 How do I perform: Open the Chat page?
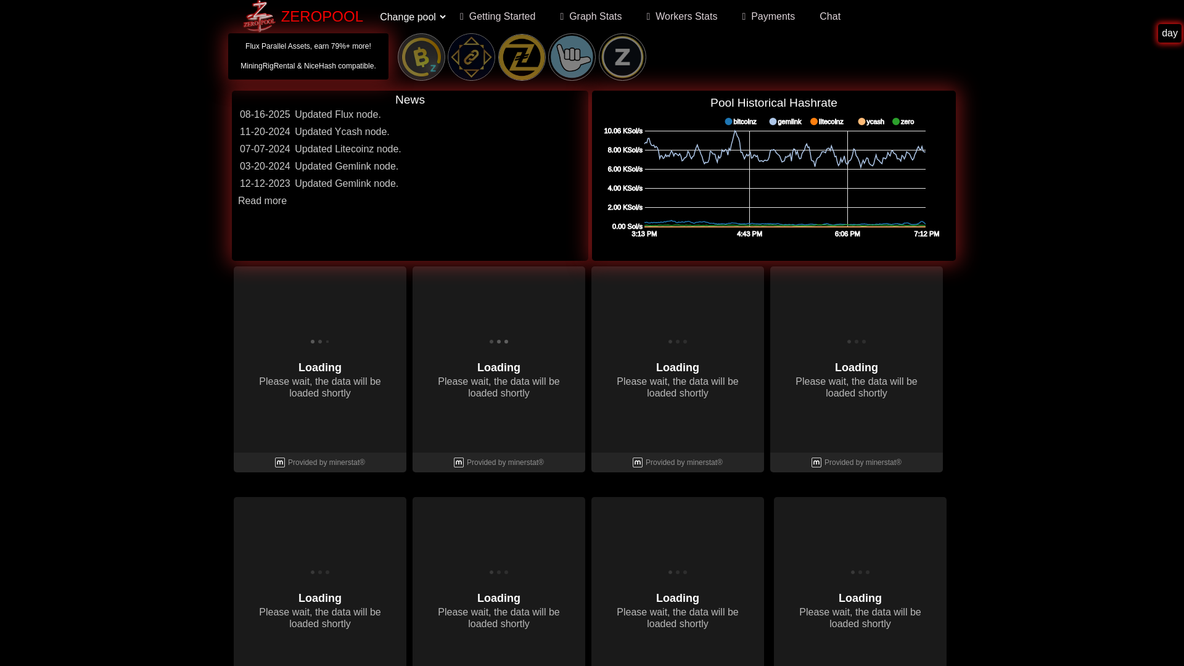coord(830,17)
